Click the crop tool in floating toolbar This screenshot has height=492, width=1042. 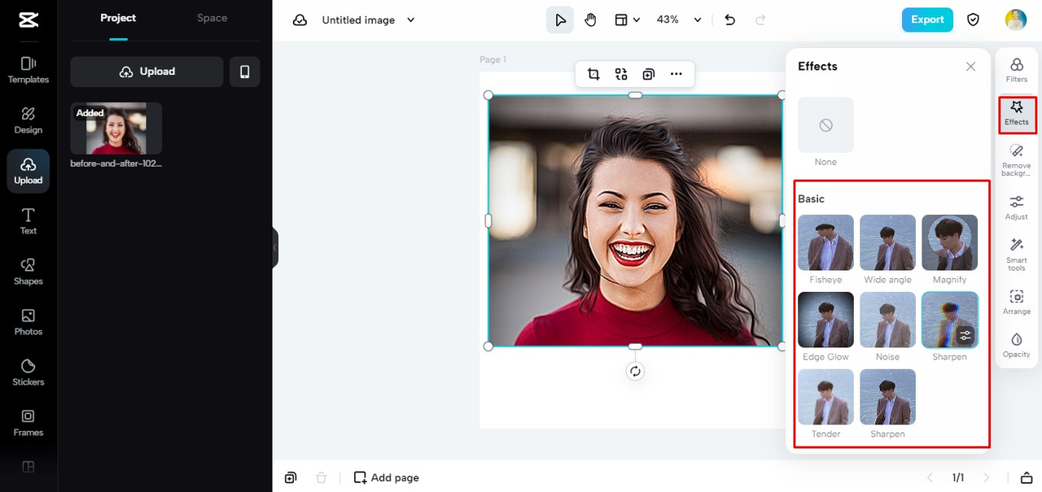click(x=593, y=74)
